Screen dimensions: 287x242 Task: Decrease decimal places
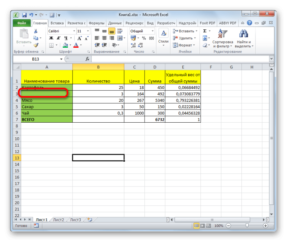click(x=141, y=45)
